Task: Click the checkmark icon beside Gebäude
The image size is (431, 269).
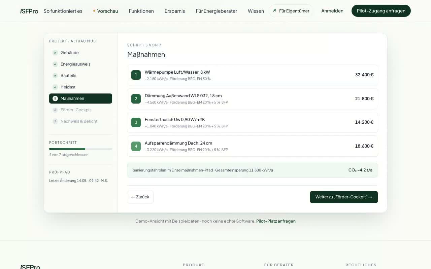Action: pyautogui.click(x=55, y=53)
